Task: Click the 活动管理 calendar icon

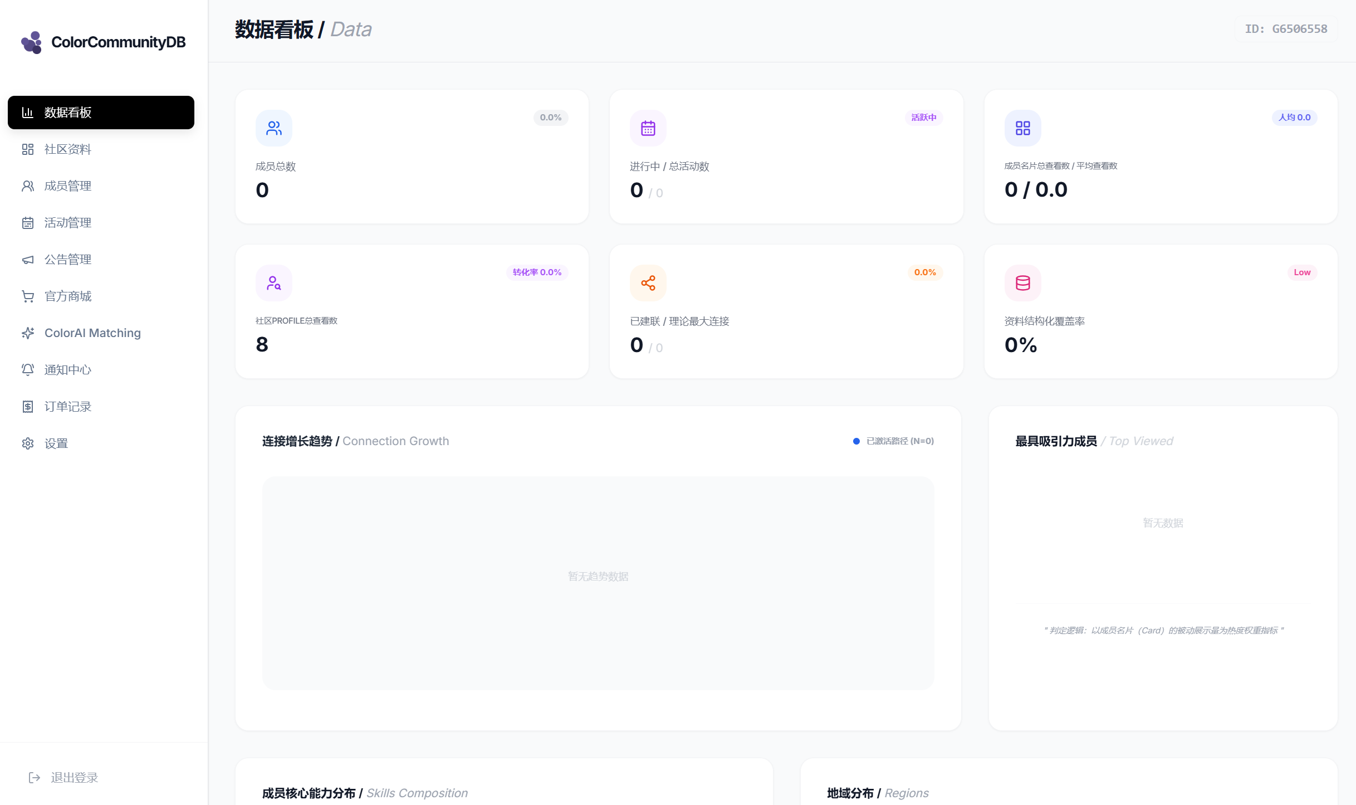Action: click(x=28, y=222)
